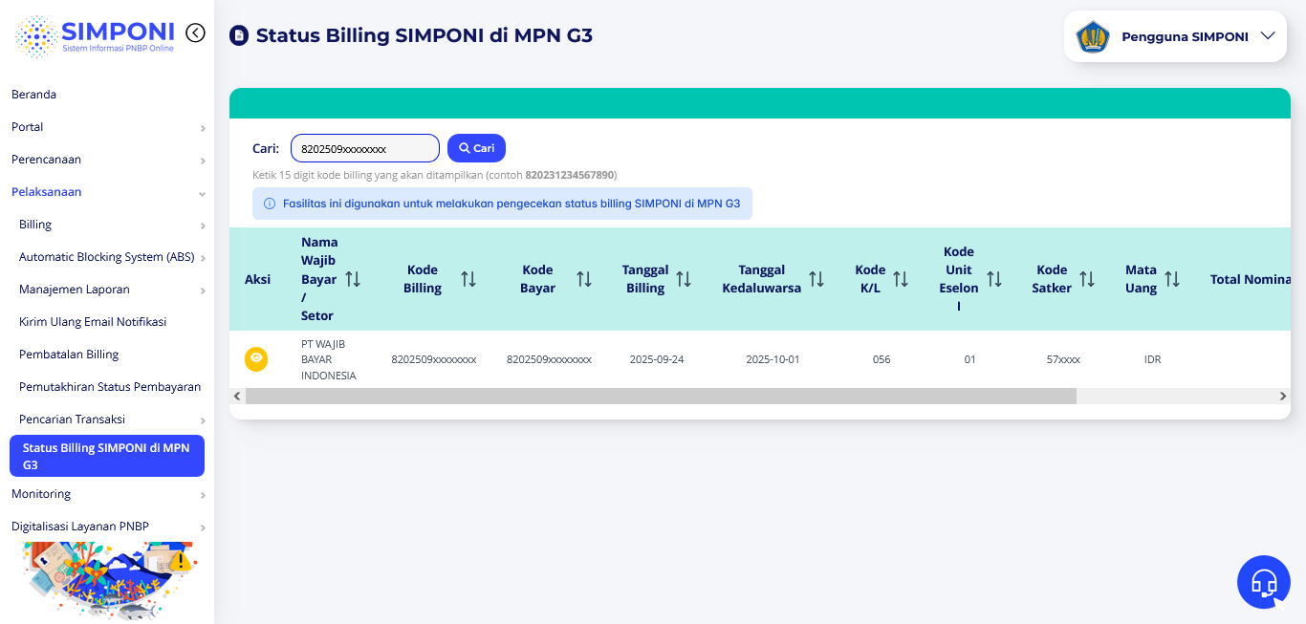Sort by Tanggal Kedaluwarsa column

coord(816,279)
